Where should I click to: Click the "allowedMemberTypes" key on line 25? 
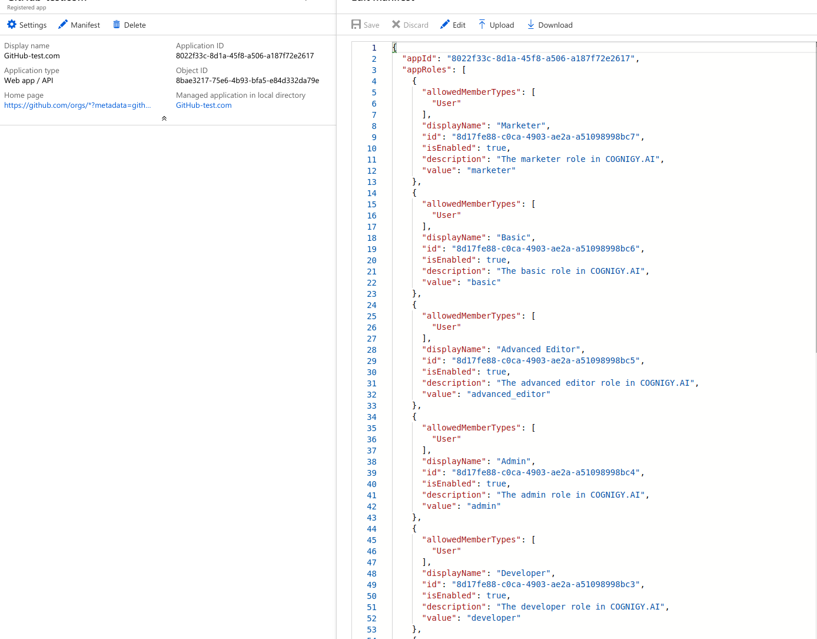click(x=471, y=316)
